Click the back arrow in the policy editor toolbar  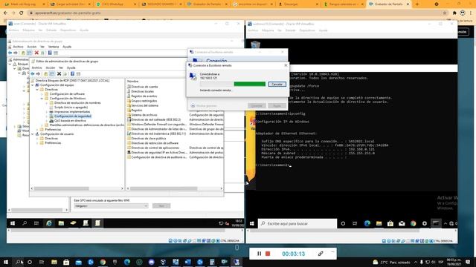pyautogui.click(x=33, y=74)
